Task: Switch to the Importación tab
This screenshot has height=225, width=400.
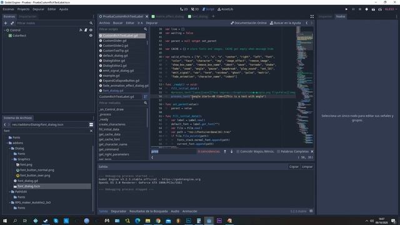Action: pyautogui.click(x=27, y=16)
